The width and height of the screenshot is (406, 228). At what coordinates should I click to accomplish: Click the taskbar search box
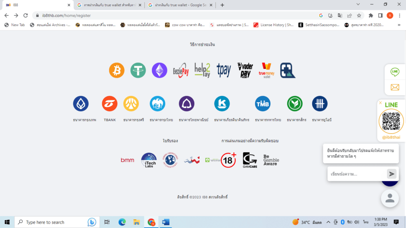57,222
